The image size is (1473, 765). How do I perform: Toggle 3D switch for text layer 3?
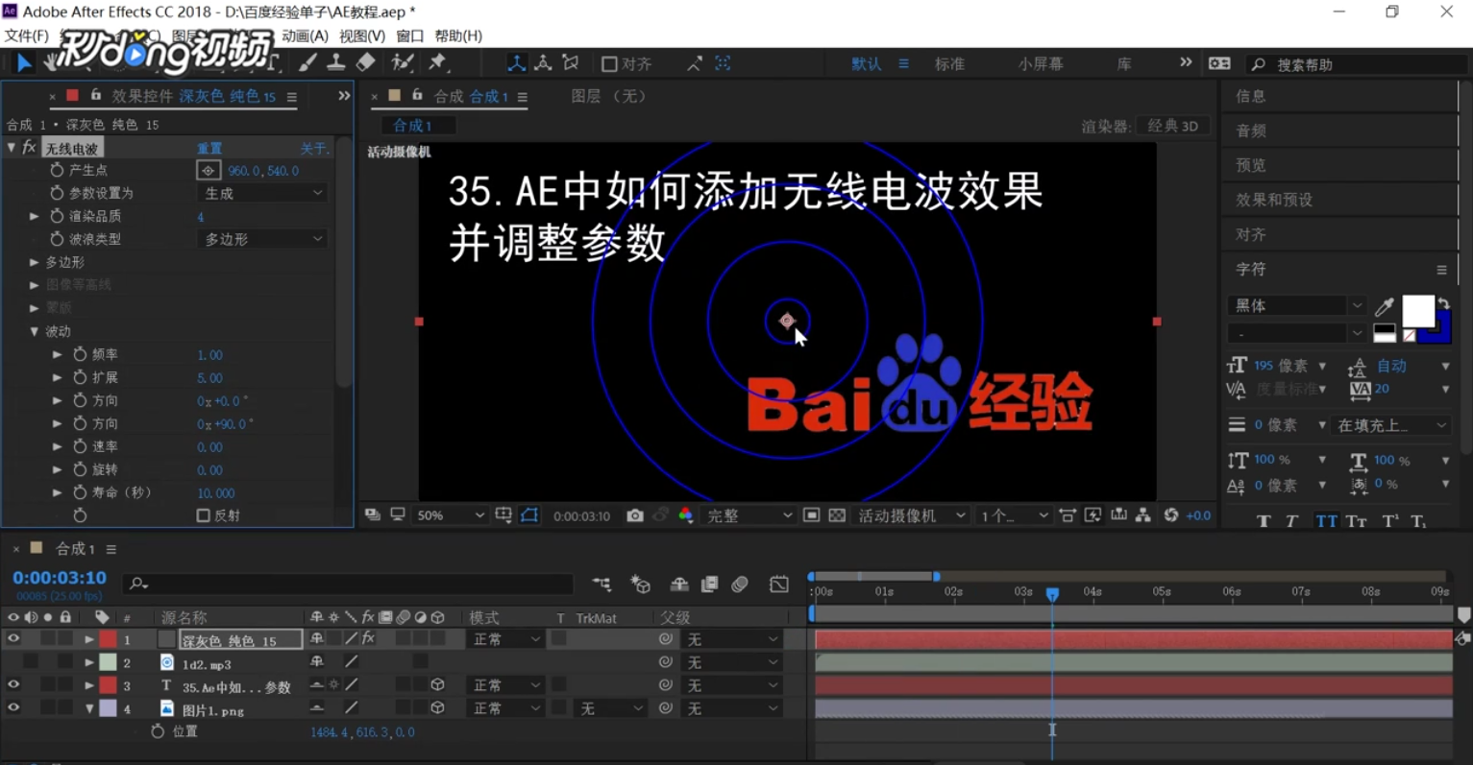pyautogui.click(x=438, y=685)
